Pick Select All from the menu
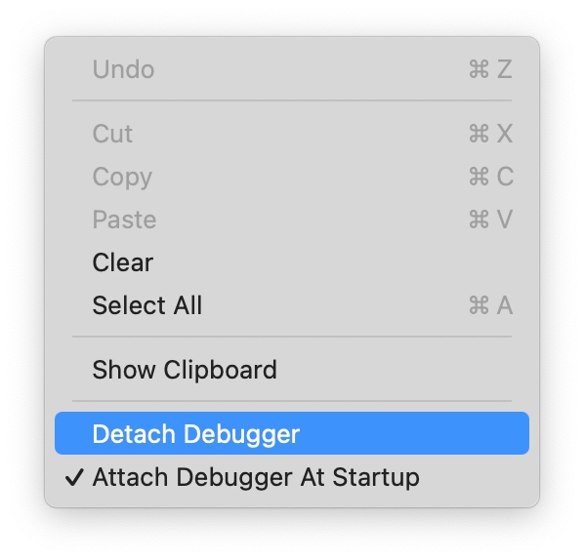The width and height of the screenshot is (584, 560). pyautogui.click(x=292, y=305)
